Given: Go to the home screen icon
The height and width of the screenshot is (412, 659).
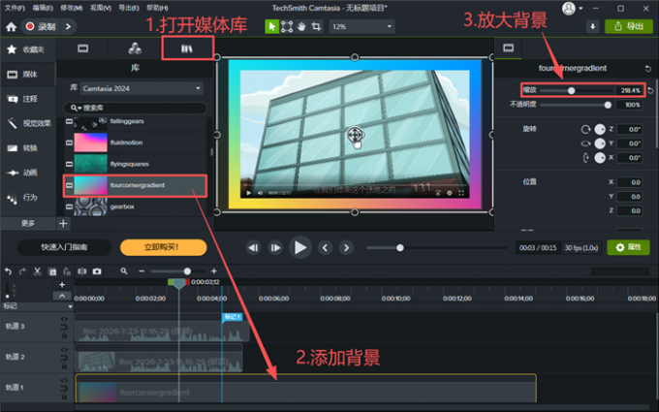Looking at the screenshot, I should pos(12,27).
